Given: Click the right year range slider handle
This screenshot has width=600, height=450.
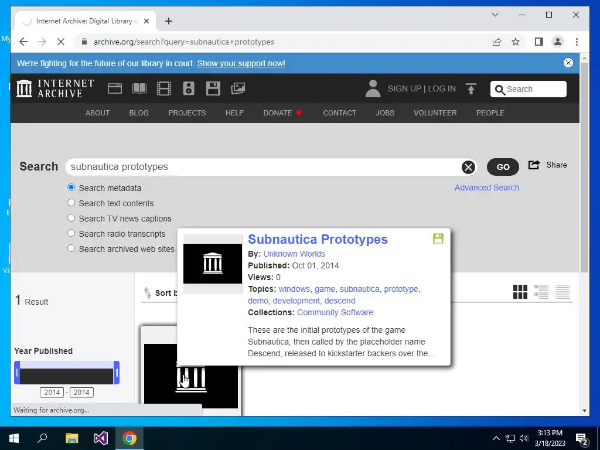Looking at the screenshot, I should pos(117,373).
